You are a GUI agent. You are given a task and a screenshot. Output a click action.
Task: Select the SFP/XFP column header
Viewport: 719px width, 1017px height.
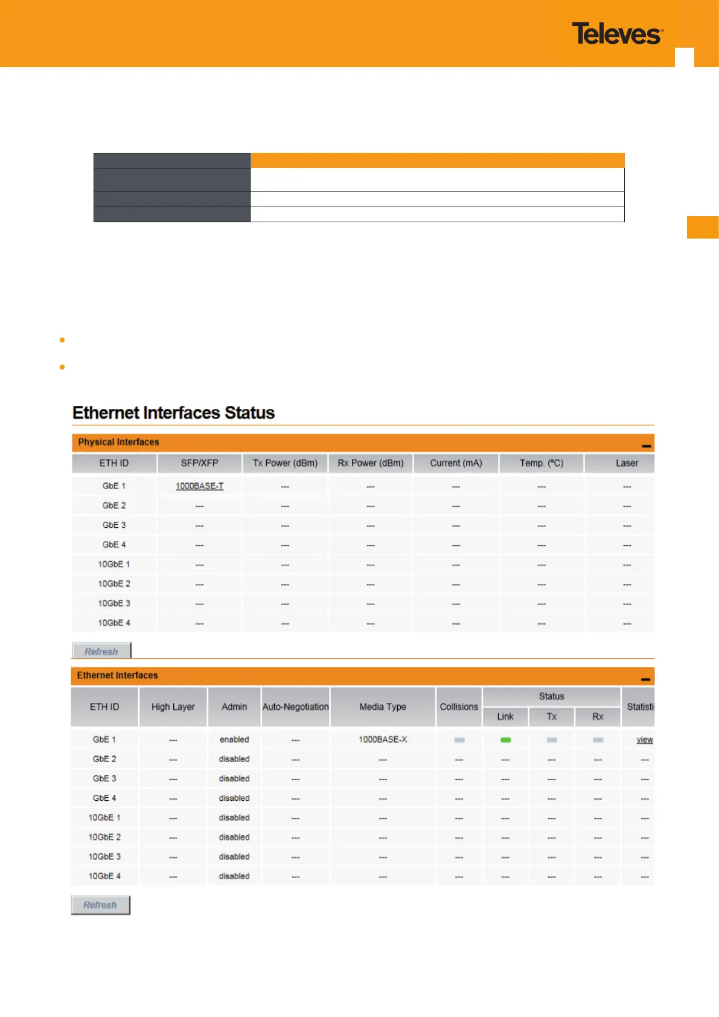(x=200, y=463)
